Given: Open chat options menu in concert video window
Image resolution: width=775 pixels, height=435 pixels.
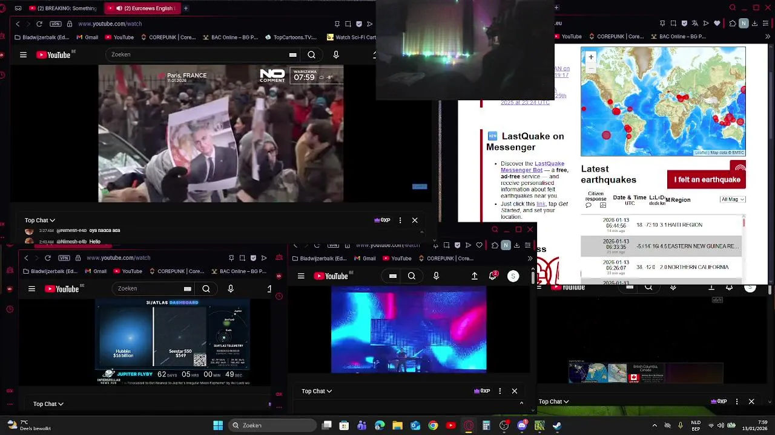Looking at the screenshot, I should (500, 391).
